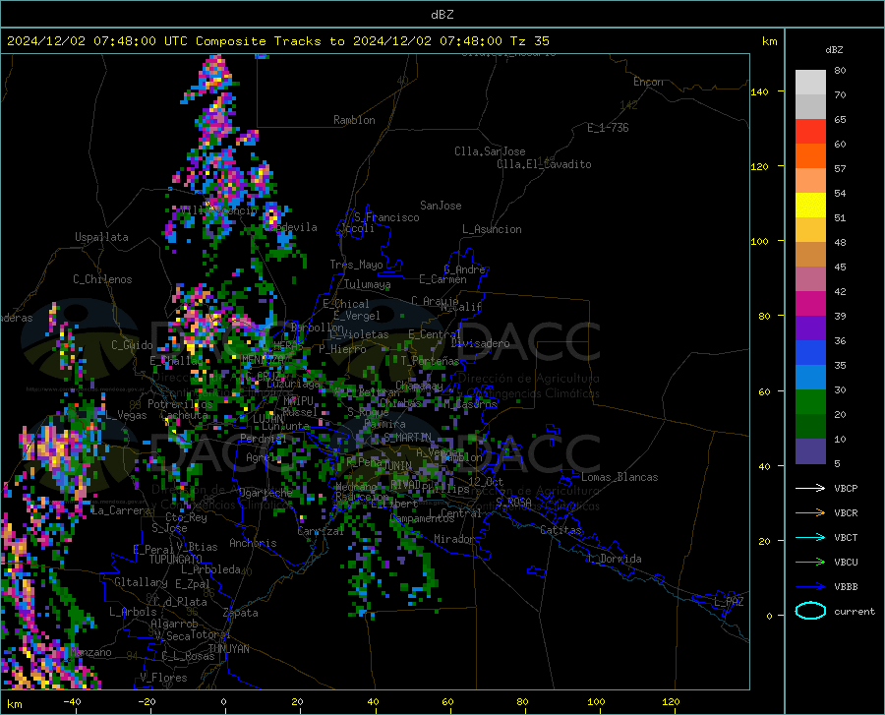
Task: Click the 'L_Dormida' map label
Action: pos(614,560)
